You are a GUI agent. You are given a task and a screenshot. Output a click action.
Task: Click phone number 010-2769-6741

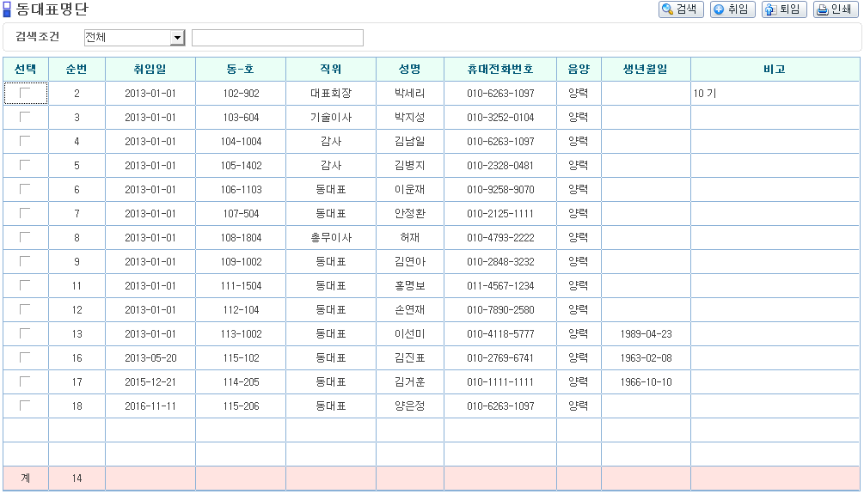coord(500,358)
